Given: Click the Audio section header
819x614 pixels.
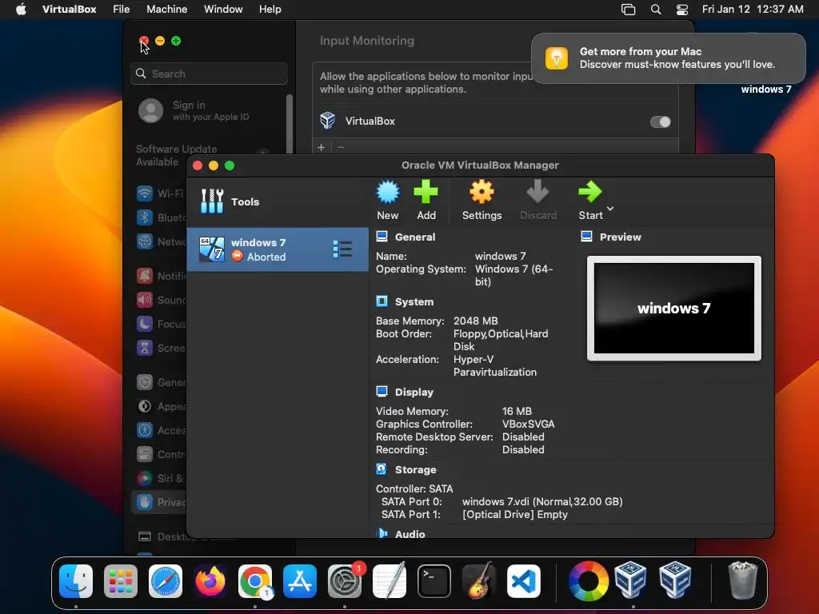Looking at the screenshot, I should tap(410, 533).
